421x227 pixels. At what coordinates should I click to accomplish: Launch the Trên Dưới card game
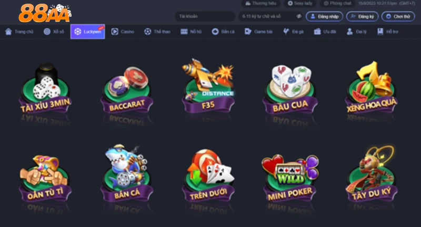208,176
